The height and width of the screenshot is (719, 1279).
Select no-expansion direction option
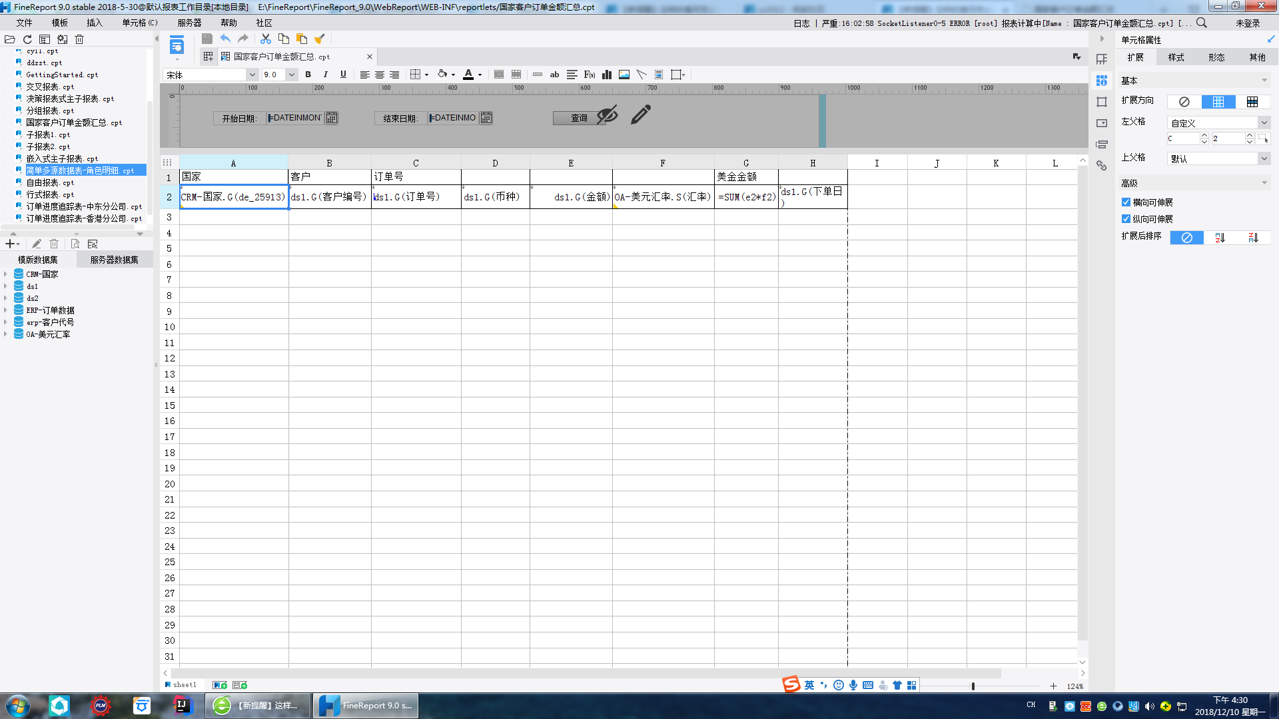point(1184,102)
